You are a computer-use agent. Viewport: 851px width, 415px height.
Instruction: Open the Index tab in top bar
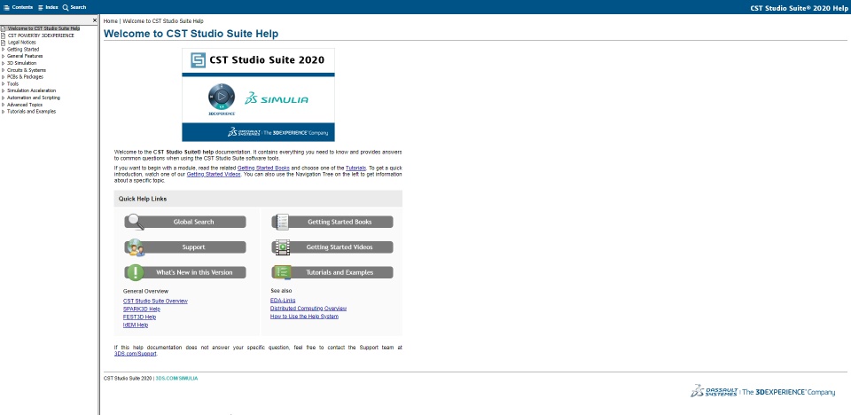click(x=48, y=7)
